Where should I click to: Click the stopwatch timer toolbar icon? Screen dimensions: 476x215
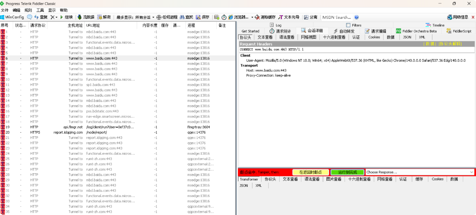coord(224,17)
